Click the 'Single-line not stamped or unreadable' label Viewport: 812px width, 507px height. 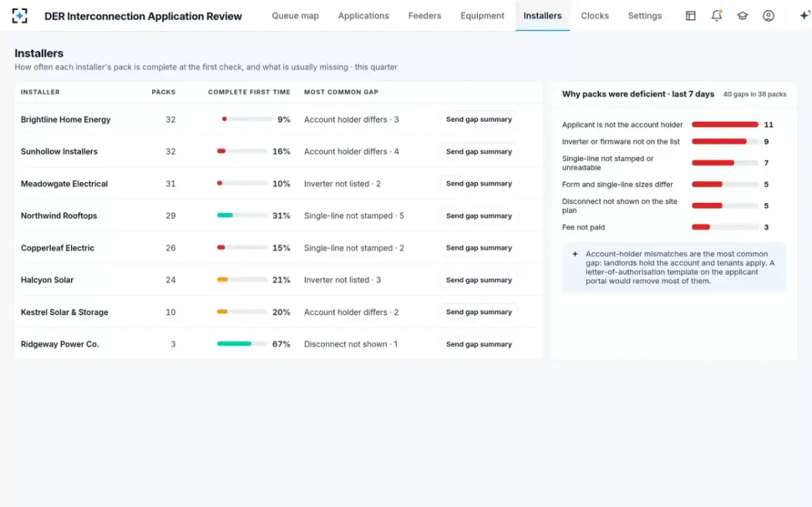[x=608, y=163]
